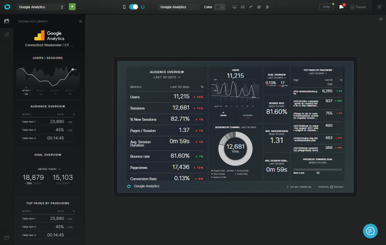Click the Help button
The height and width of the screenshot is (245, 386).
tap(326, 6)
